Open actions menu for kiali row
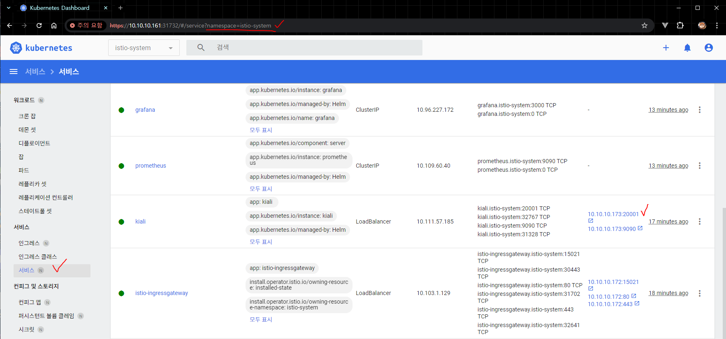The height and width of the screenshot is (339, 726). pos(700,221)
